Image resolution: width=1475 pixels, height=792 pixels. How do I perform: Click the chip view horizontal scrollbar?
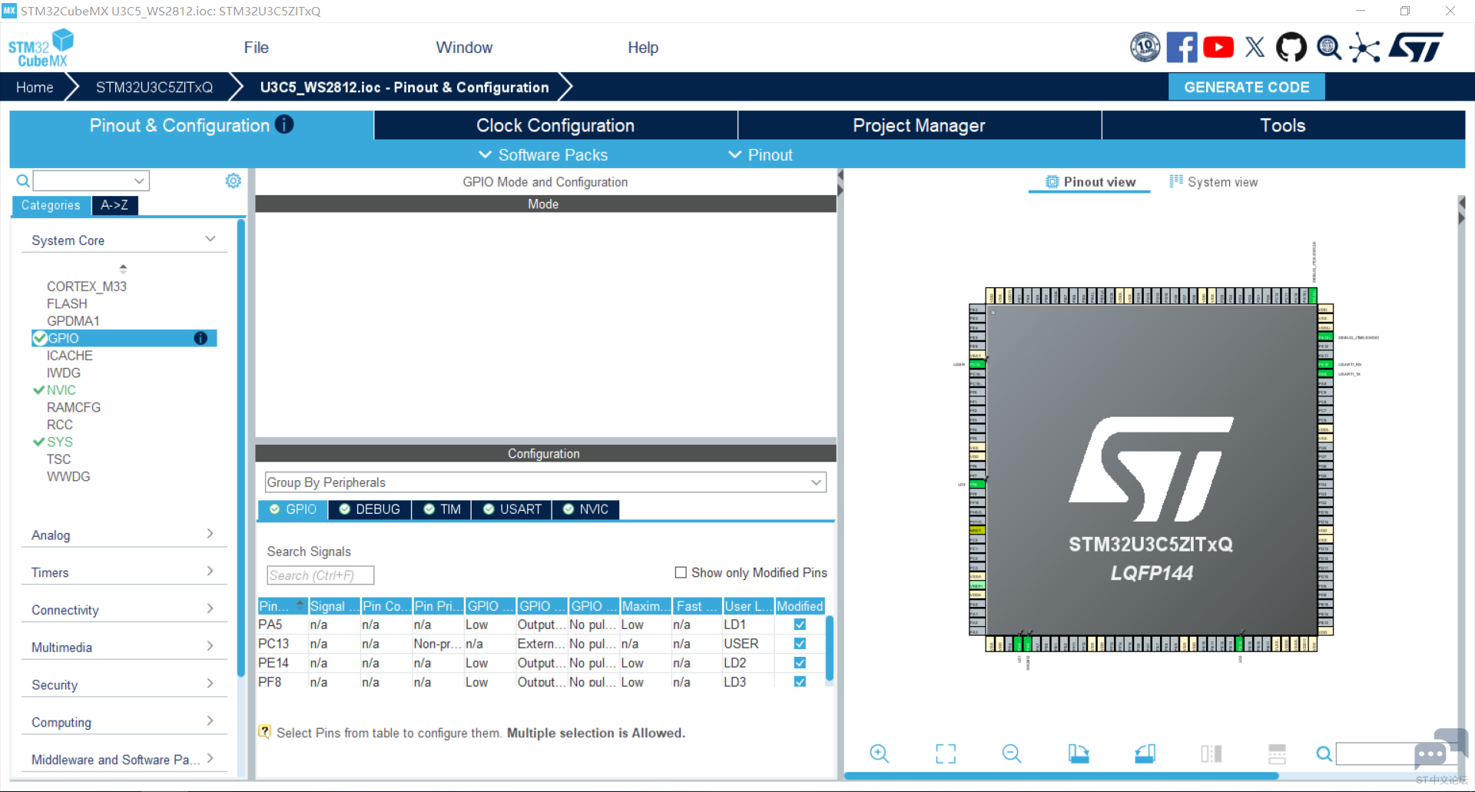tap(1061, 776)
